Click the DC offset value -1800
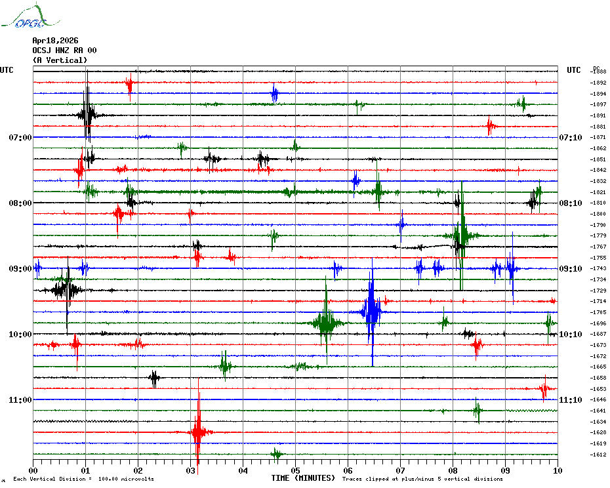Screen dimensions: 610x488 (x=598, y=214)
